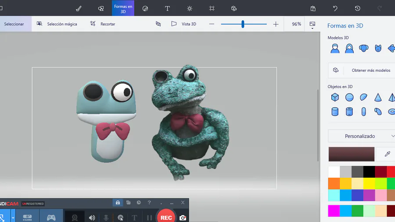Open Bandicam recording mode dropdown arrow

(13, 218)
